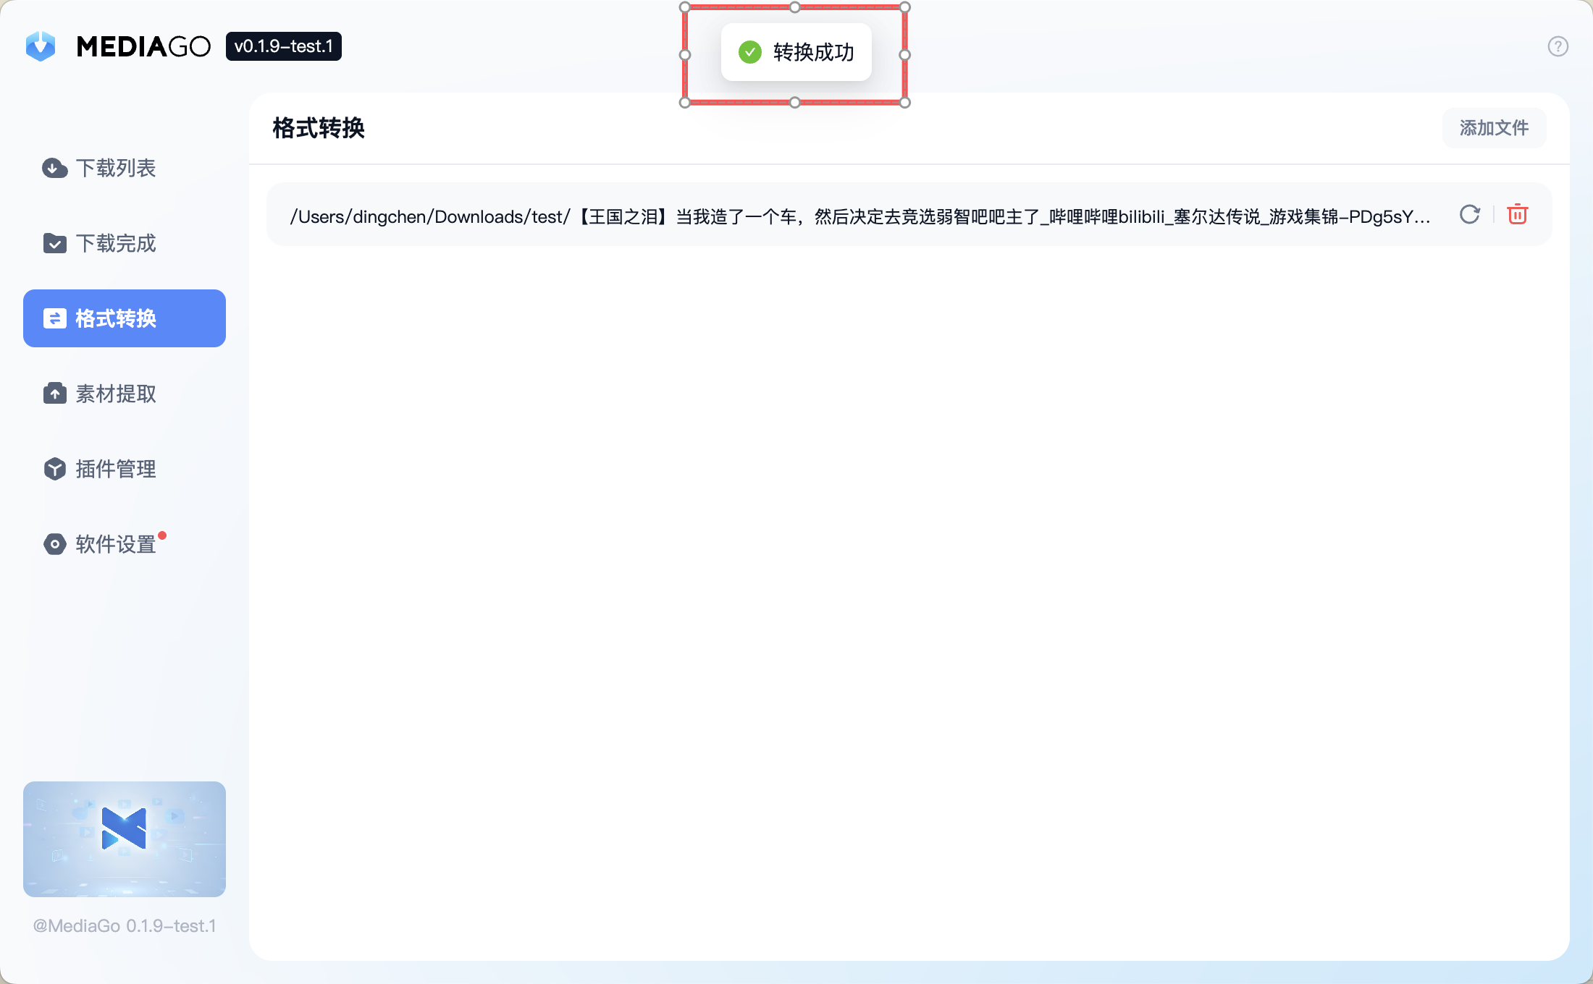Click the v0.1.9-test.1 version badge
The width and height of the screenshot is (1593, 984).
(283, 46)
